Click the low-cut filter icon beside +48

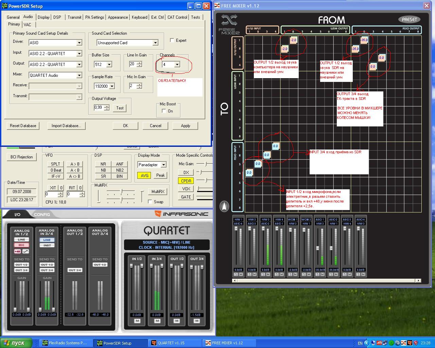click(x=25, y=251)
